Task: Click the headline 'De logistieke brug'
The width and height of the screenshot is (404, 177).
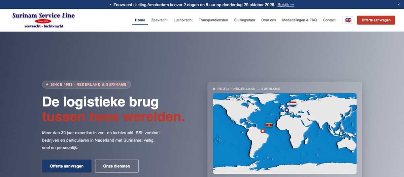Action: [x=100, y=102]
